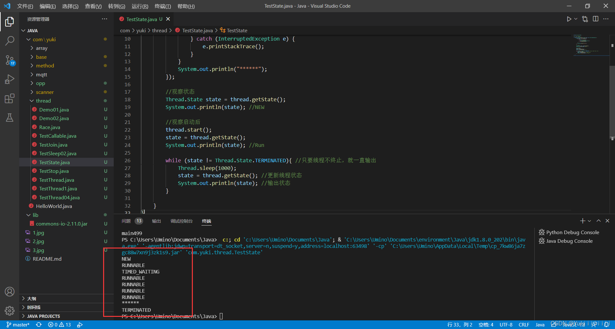Split the editor to the right
The width and height of the screenshot is (615, 329).
coord(595,19)
